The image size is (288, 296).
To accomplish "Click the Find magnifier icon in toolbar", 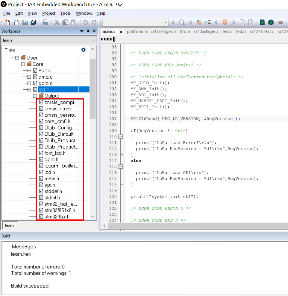I will coord(182,22).
